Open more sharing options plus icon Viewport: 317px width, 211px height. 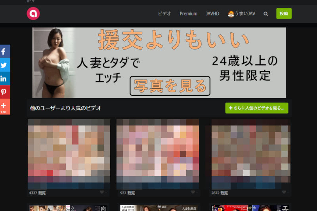(x=4, y=106)
